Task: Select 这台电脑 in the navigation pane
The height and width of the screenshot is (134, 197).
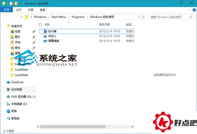Action: (x=18, y=90)
